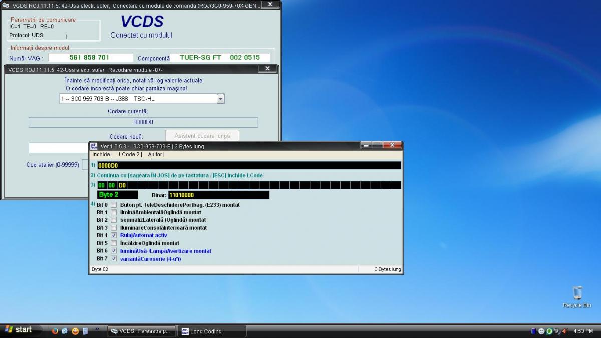Click the Binar field showing 11010000
601x338 pixels.
[x=219, y=195]
